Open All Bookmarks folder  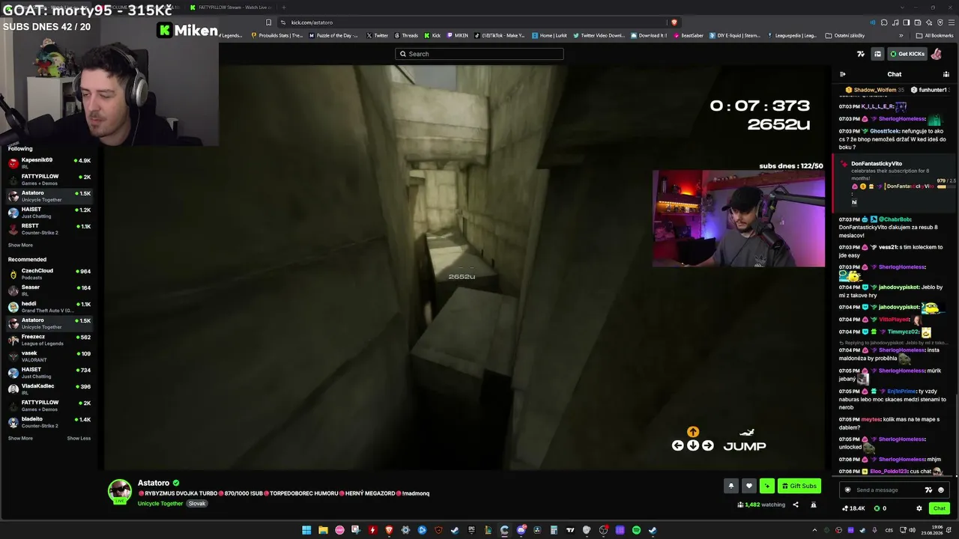935,35
